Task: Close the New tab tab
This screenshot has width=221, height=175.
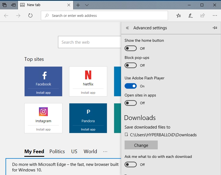Action: (69, 5)
